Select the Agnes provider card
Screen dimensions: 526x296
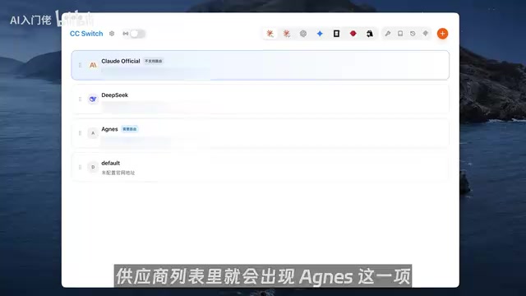pos(260,133)
